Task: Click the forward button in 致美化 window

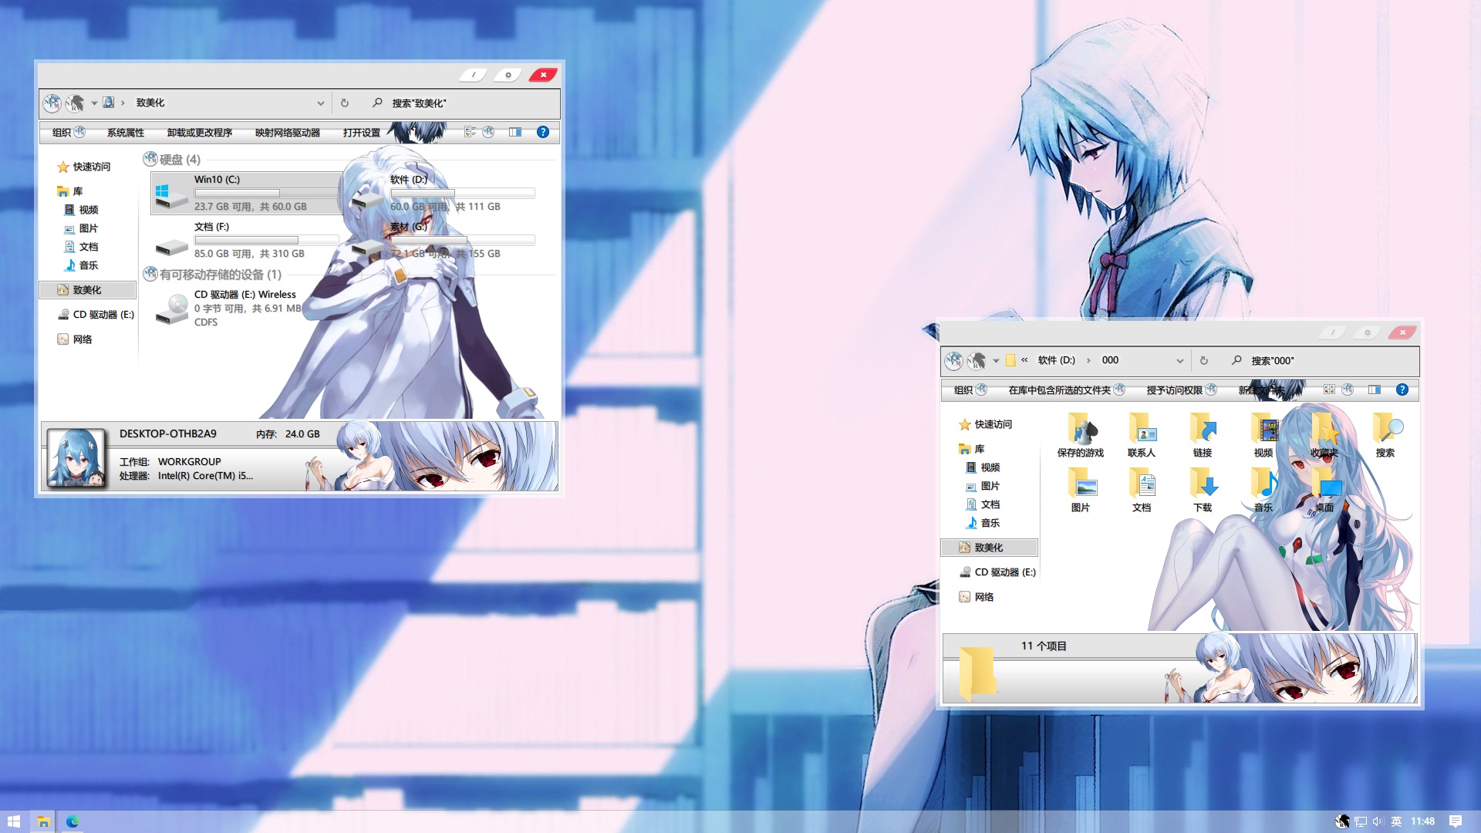Action: [x=75, y=103]
